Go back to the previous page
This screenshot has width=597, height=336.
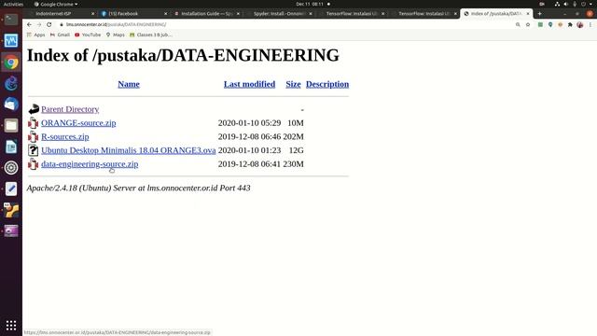[29, 24]
